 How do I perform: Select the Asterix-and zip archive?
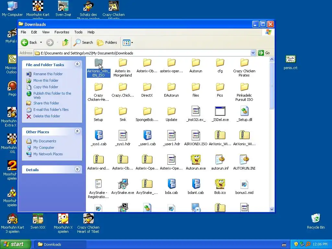[99, 163]
